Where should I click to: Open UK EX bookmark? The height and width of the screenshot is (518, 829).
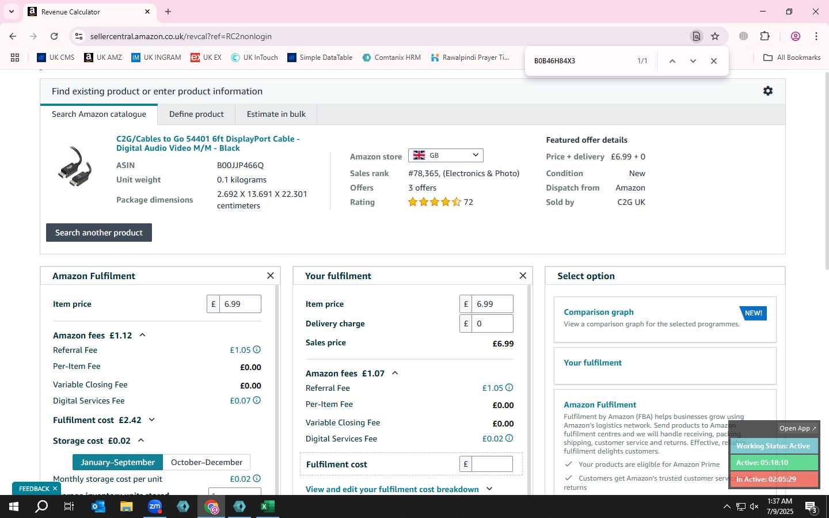tap(206, 58)
